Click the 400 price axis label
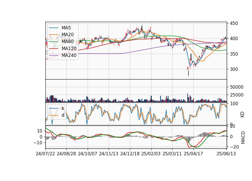 (234, 39)
